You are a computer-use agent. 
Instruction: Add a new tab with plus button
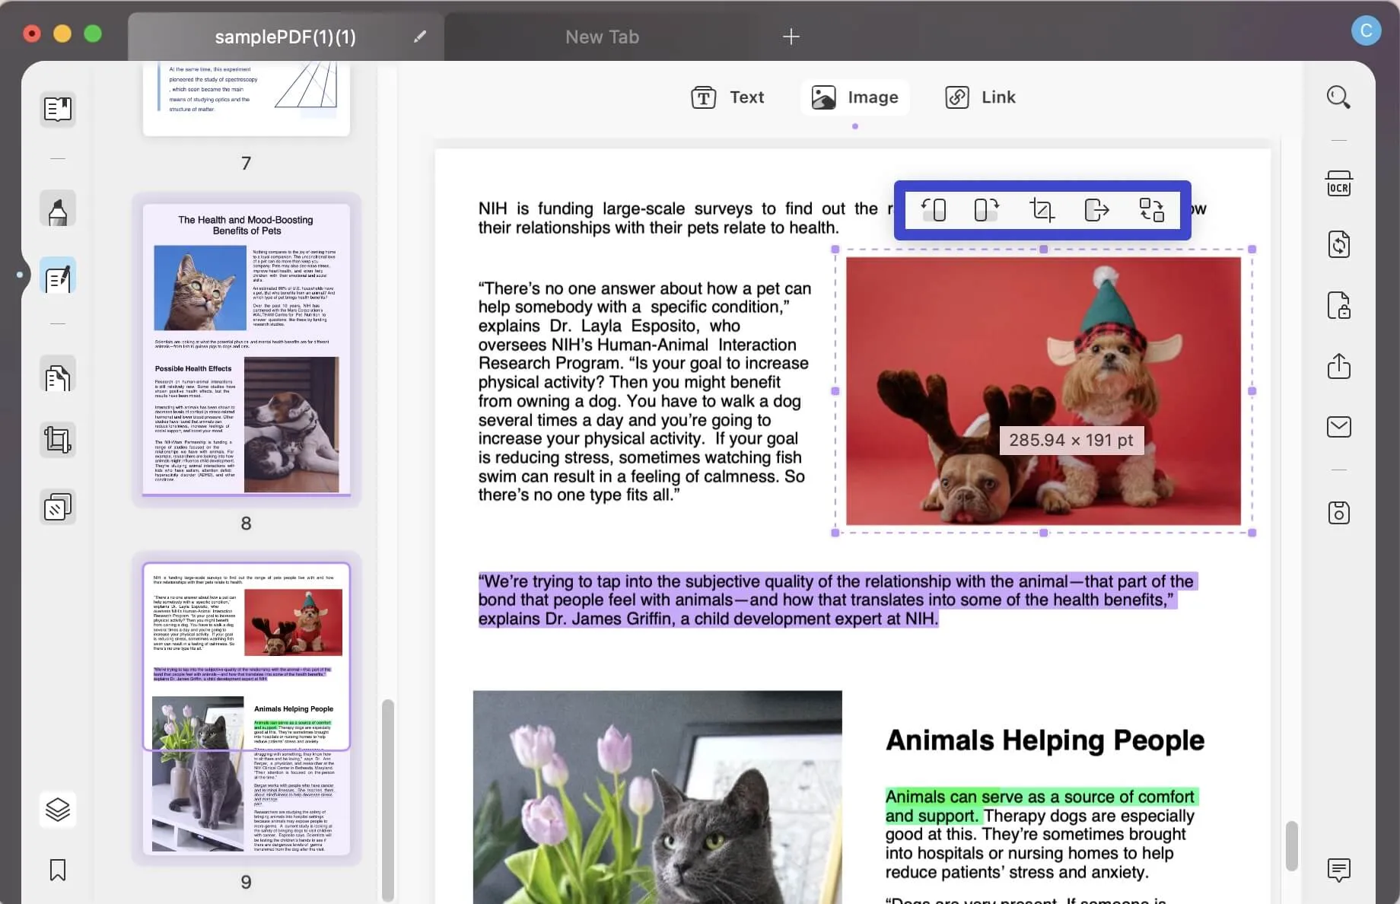coord(791,37)
